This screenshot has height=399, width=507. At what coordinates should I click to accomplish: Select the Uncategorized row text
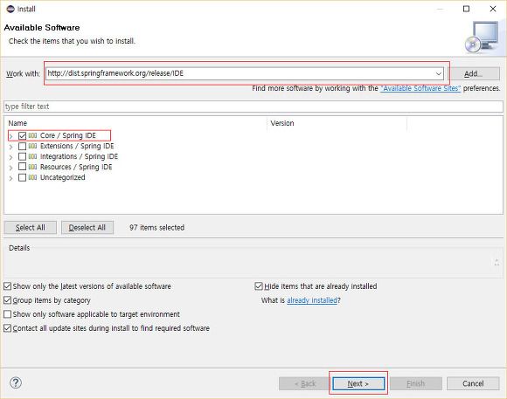pyautogui.click(x=63, y=177)
